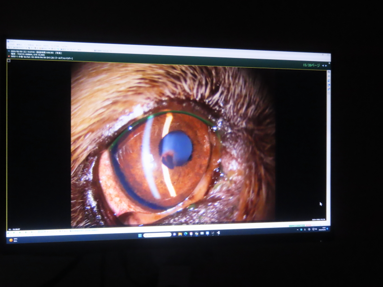This screenshot has width=383, height=287.
Task: Open Microsoft Edge from the taskbar
Action: (x=186, y=234)
